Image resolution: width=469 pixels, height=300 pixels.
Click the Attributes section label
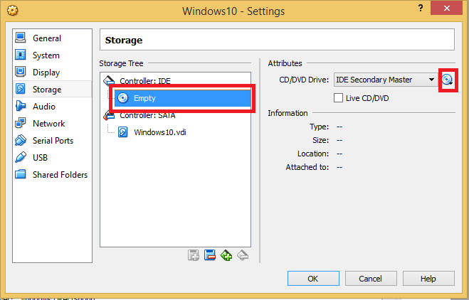coord(285,63)
